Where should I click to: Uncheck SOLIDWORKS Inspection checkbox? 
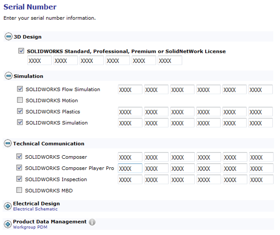pos(19,179)
